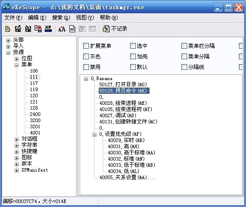Check the 禁用 checkbox
246x207 pixels.
(86, 67)
